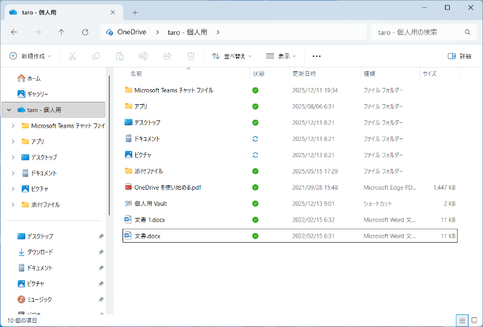483x327 pixels.
Task: Click the sync status icon for ドキュメント
Action: pos(255,139)
